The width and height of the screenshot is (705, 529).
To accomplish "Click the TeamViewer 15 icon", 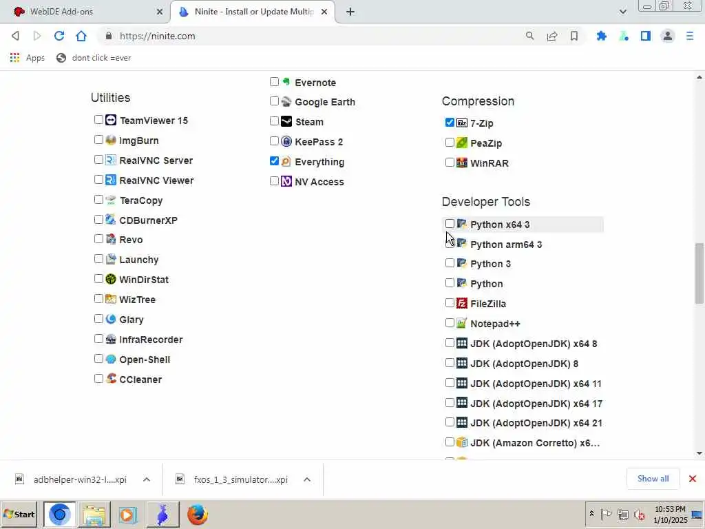I will (111, 120).
